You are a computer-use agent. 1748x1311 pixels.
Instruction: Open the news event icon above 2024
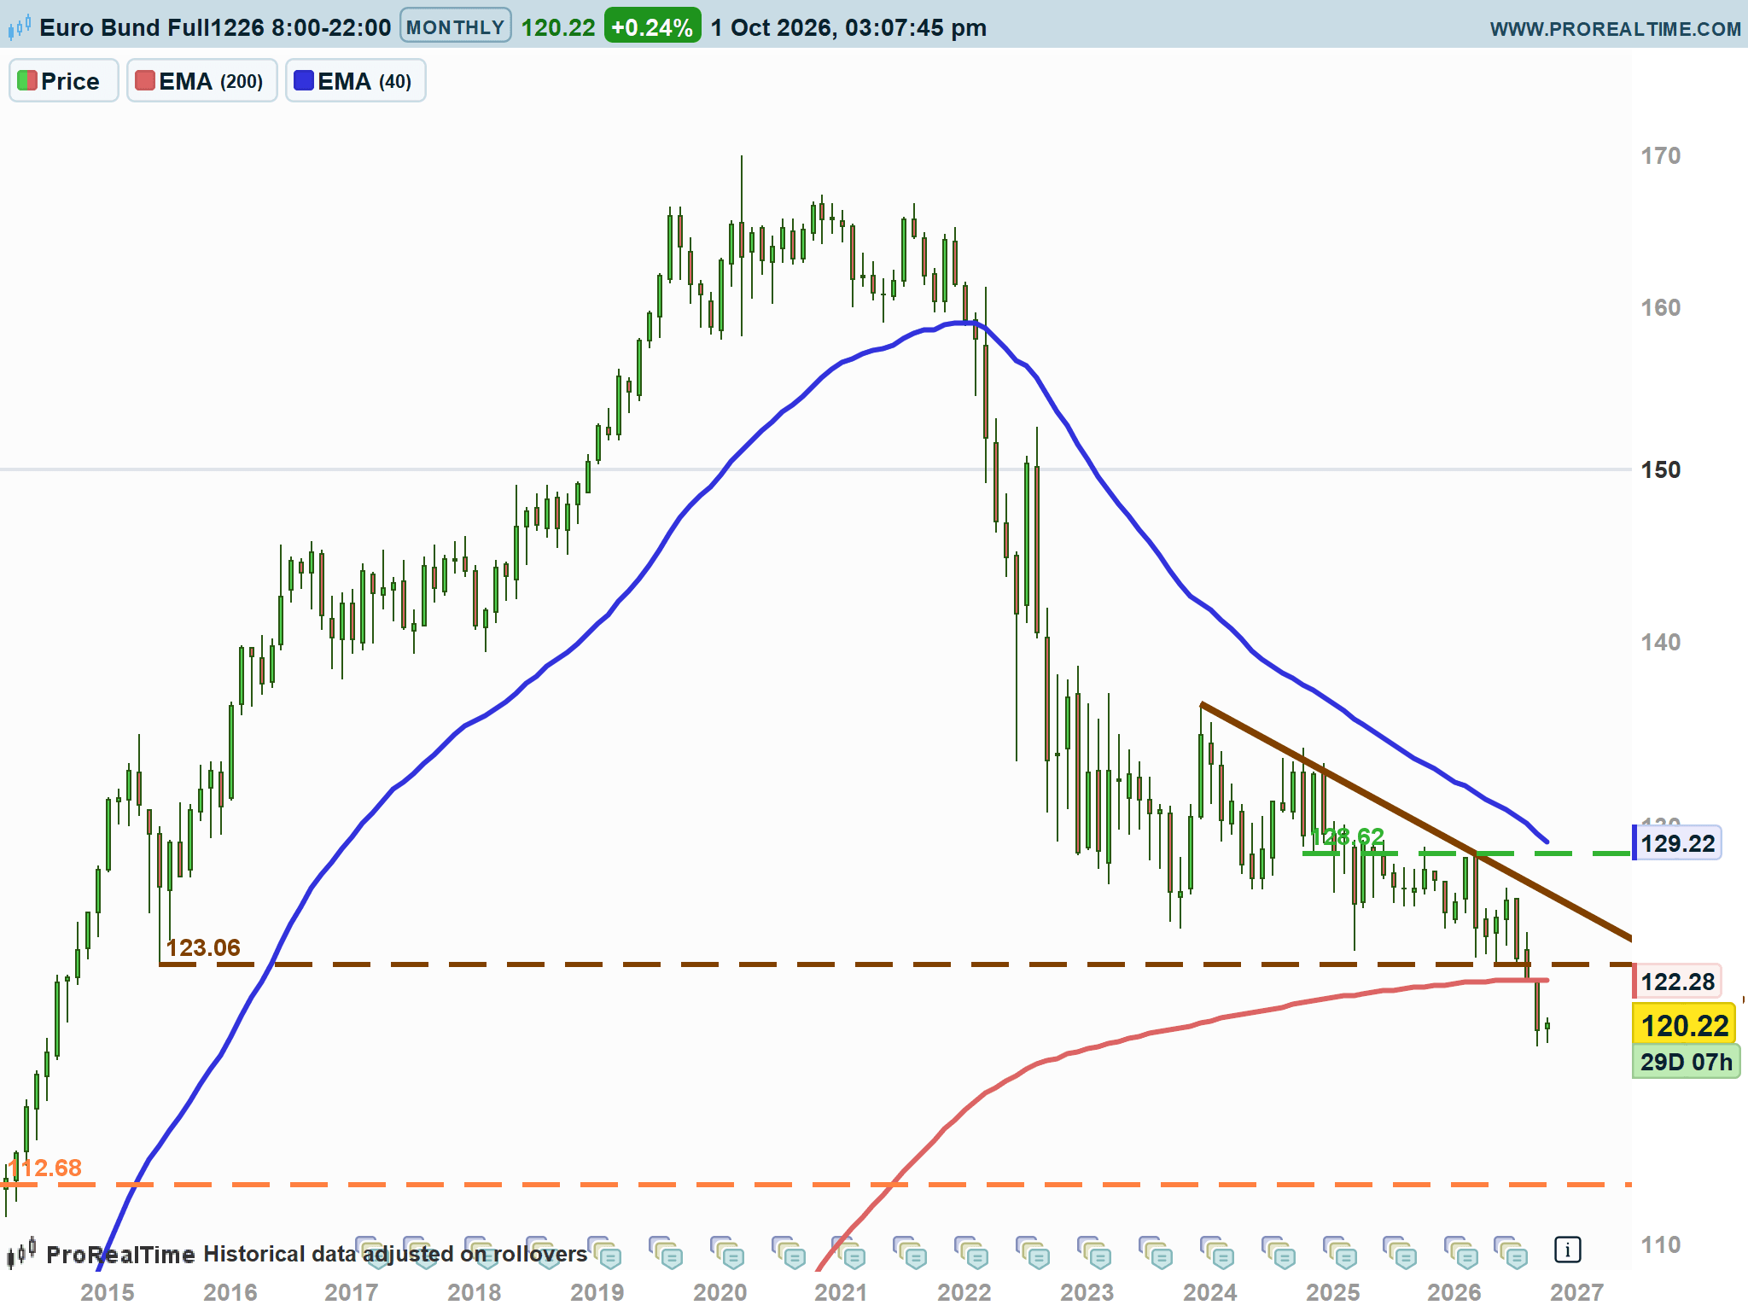(x=1217, y=1251)
